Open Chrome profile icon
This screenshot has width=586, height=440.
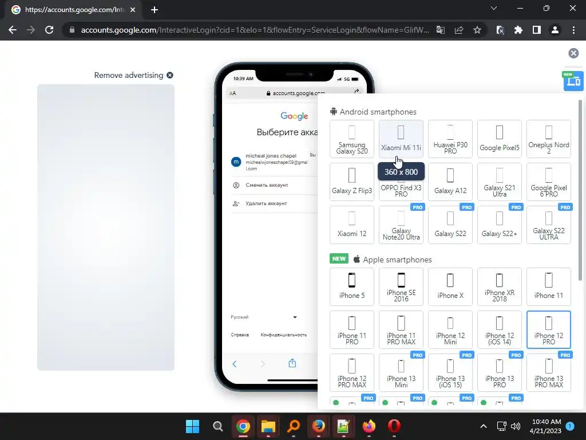point(555,30)
